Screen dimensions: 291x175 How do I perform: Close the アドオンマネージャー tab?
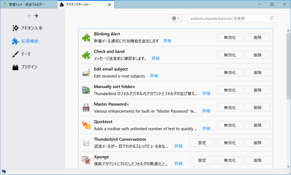tap(110, 5)
